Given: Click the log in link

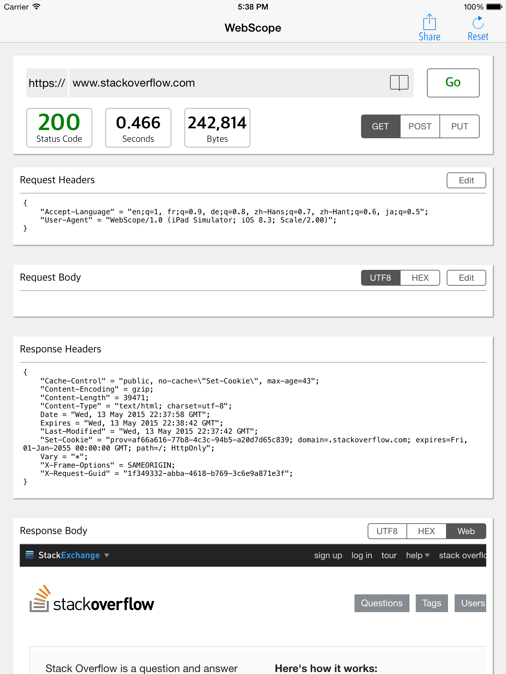Looking at the screenshot, I should click(362, 555).
